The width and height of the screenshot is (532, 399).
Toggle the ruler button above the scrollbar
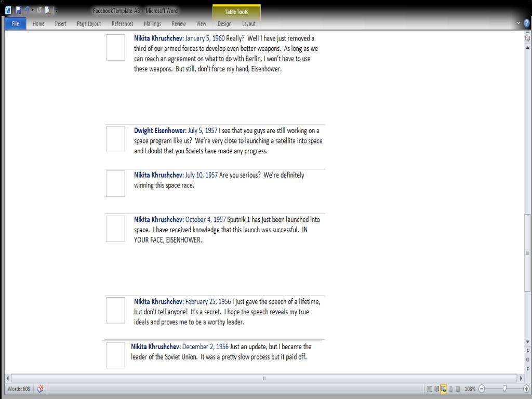pos(527,38)
